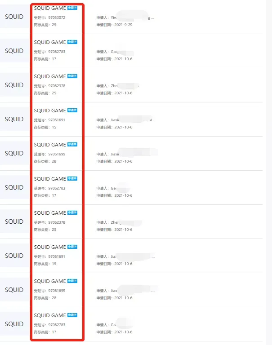Select the applicant starting with Gao beside the first 97062783
Image resolution: width=272 pixels, height=345 pixels.
[x=115, y=52]
